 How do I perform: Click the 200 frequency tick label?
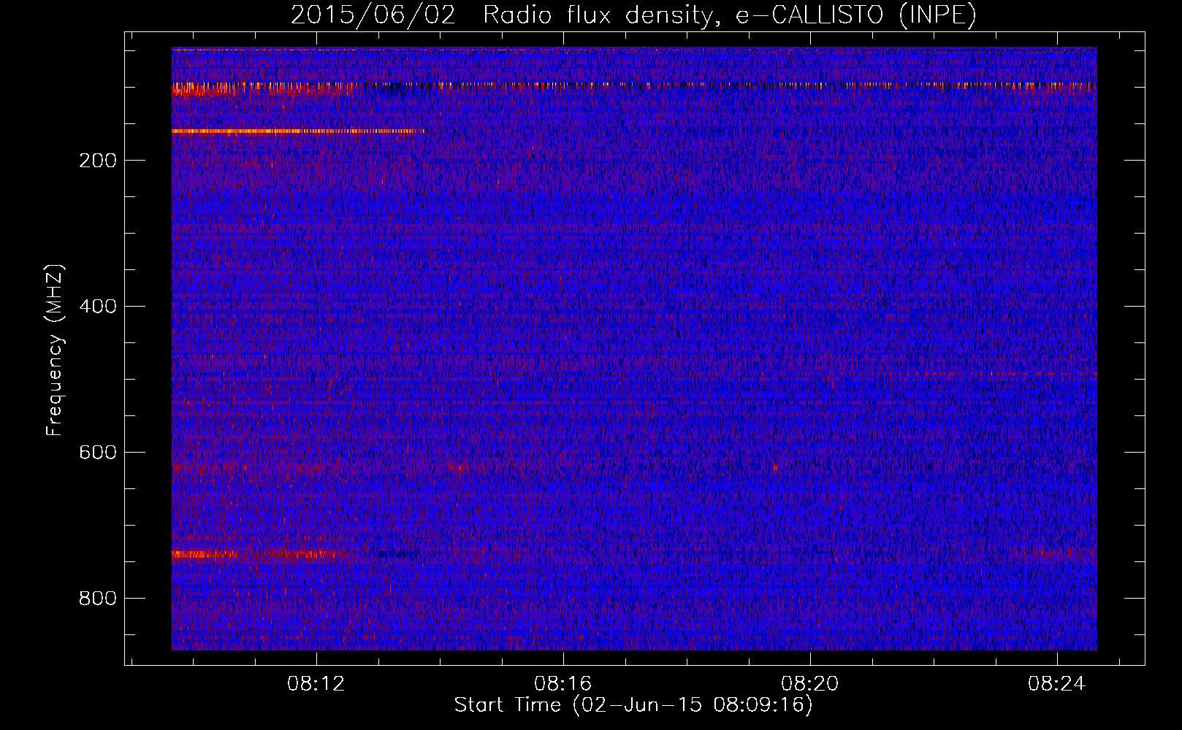click(98, 161)
